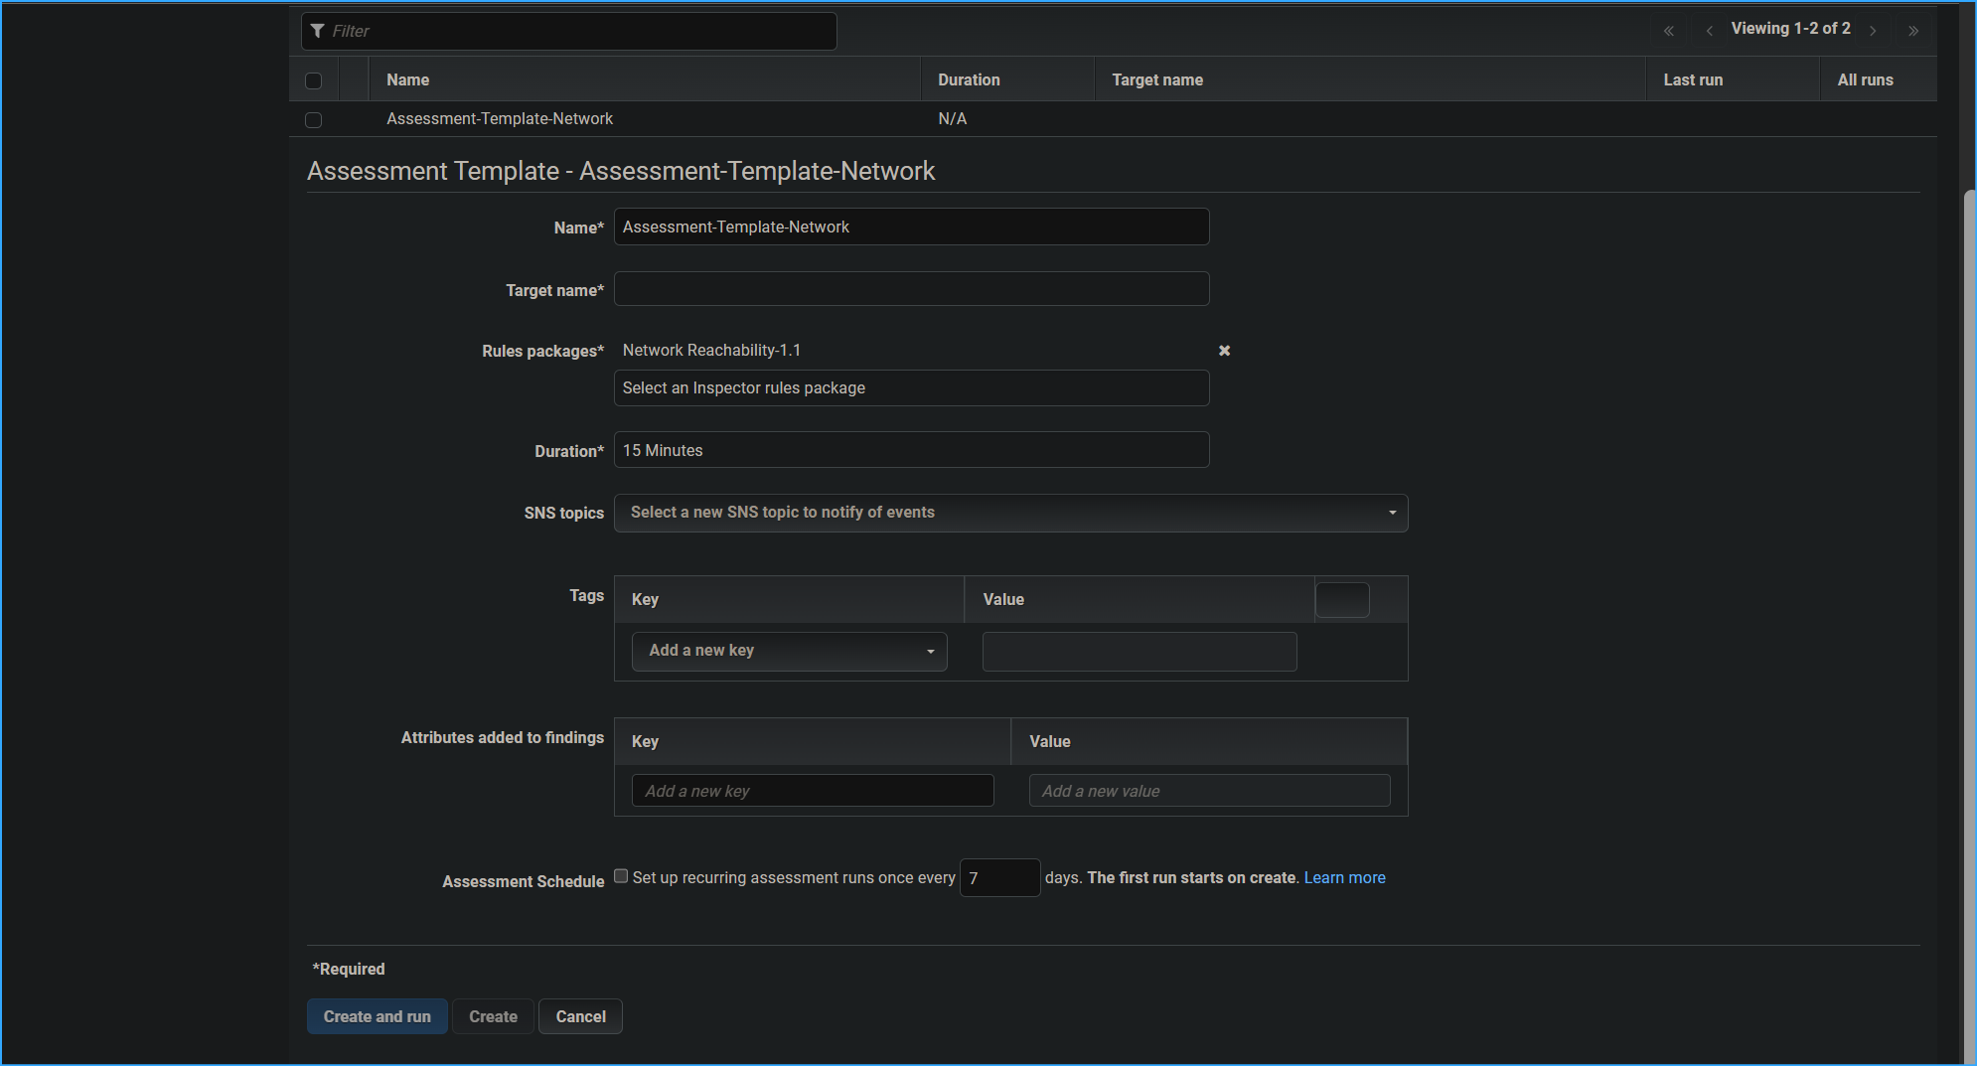
Task: Focus the Target name input field
Action: click(x=911, y=289)
